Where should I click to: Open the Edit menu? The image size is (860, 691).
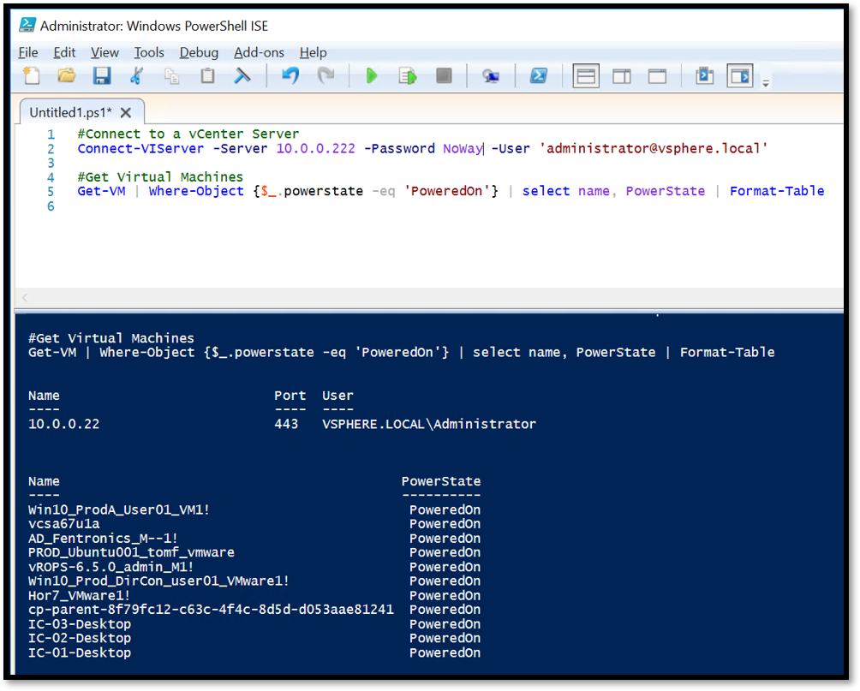tap(64, 52)
